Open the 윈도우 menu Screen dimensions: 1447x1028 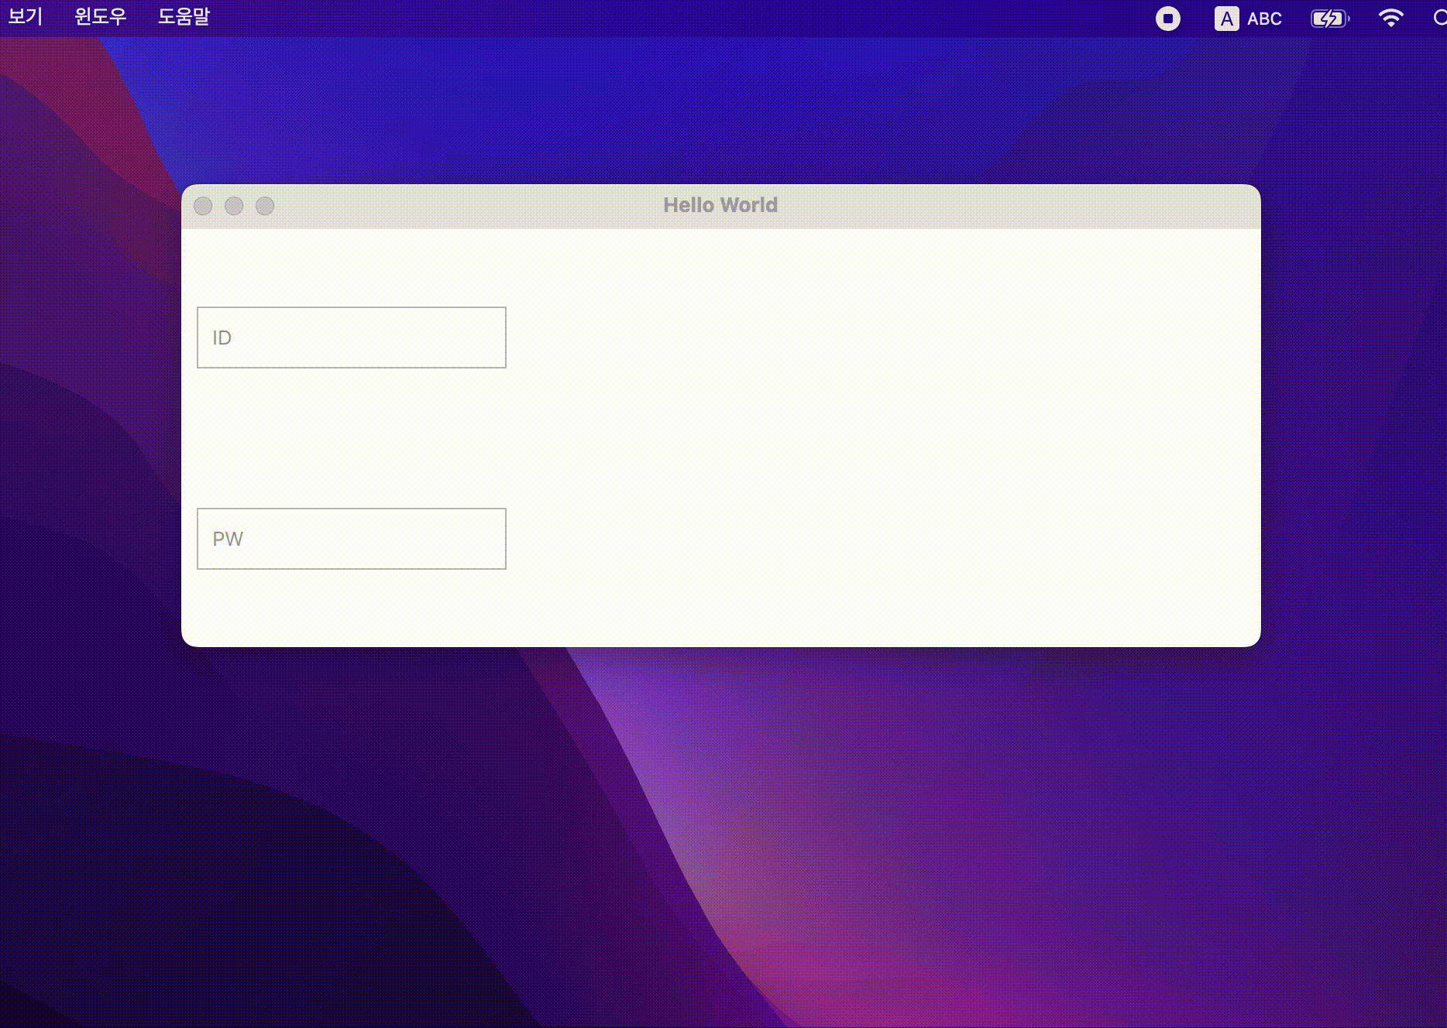[99, 15]
